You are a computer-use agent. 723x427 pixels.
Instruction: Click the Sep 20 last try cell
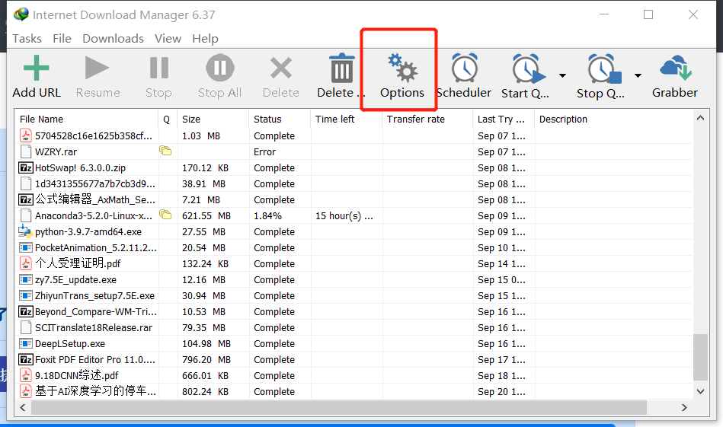click(x=501, y=391)
